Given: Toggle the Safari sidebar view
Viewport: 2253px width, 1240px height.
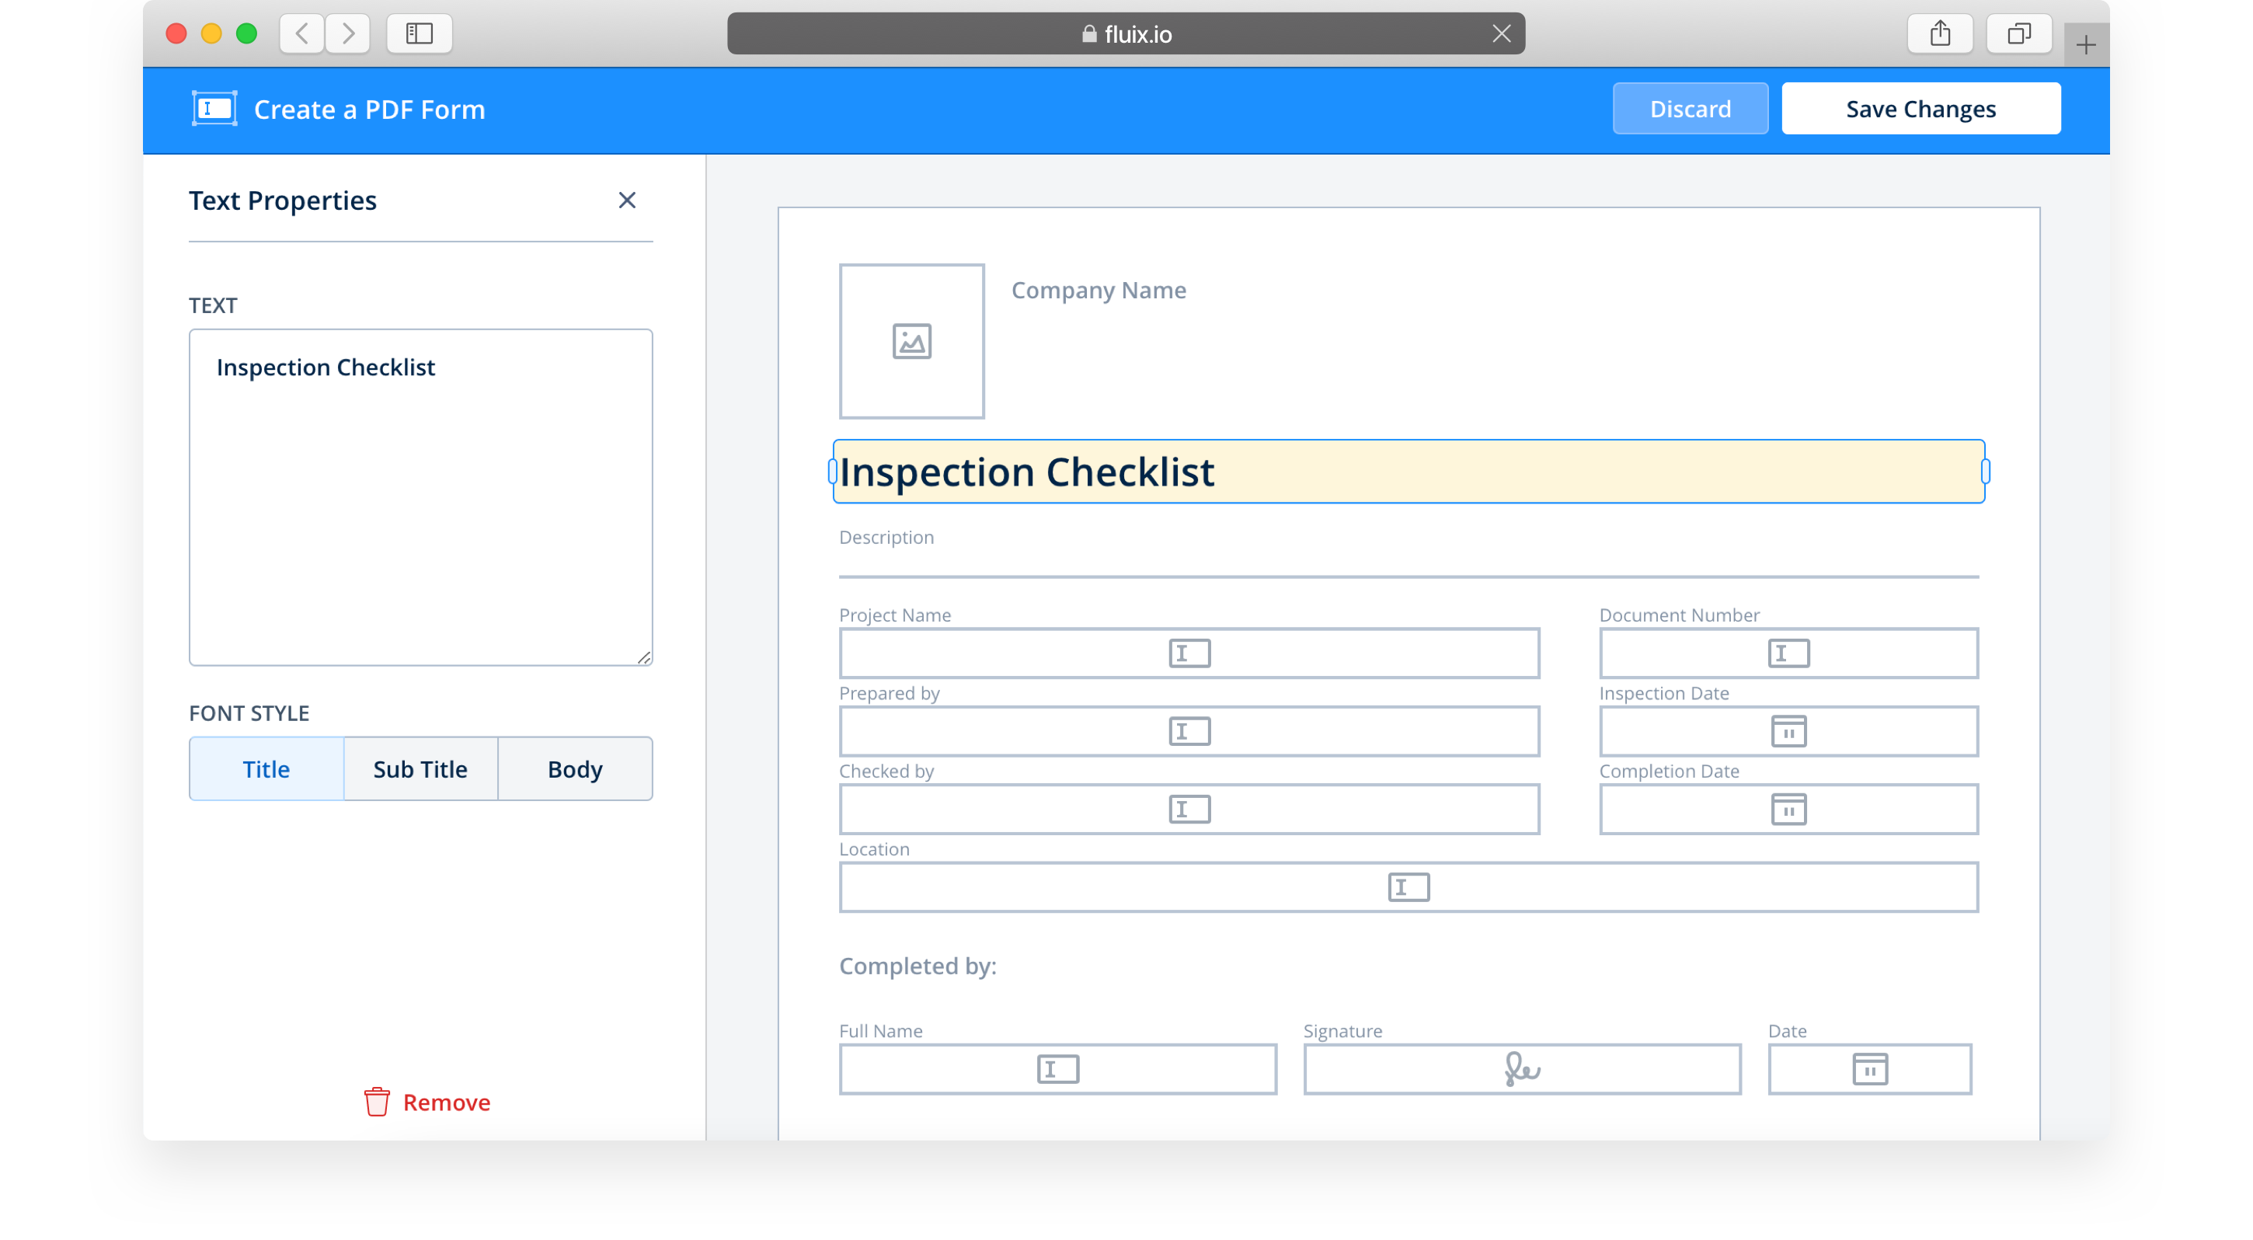Looking at the screenshot, I should [x=419, y=34].
